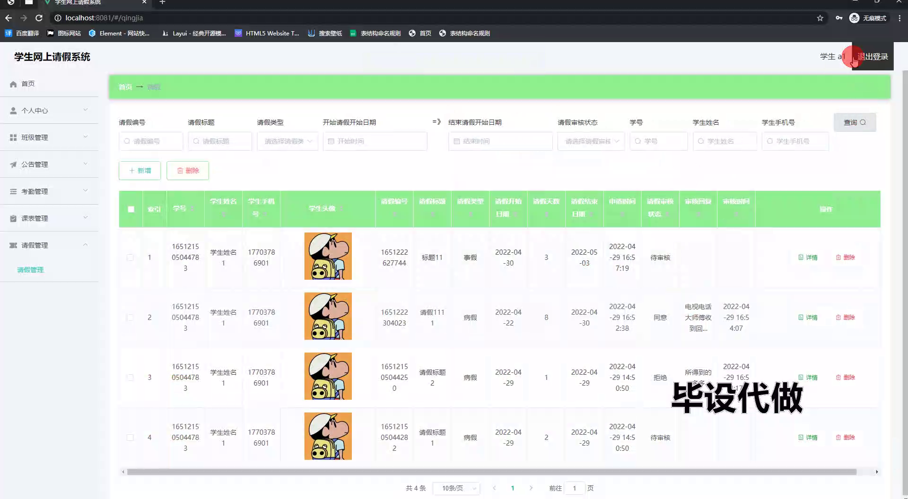Click 删除 batch delete button
908x499 pixels.
(x=188, y=171)
